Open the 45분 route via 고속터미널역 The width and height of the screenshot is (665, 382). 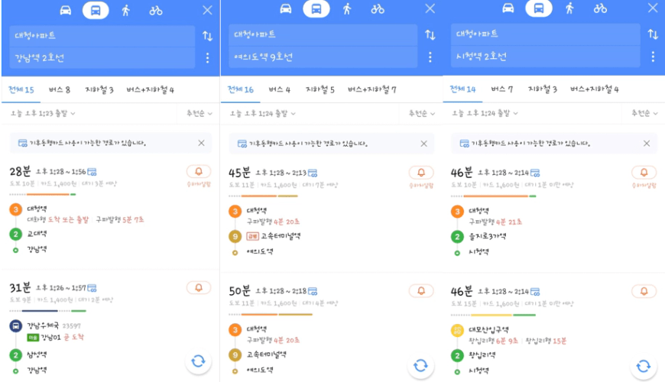(x=331, y=212)
